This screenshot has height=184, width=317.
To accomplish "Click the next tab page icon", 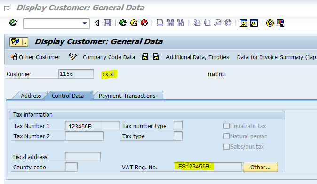I will (156, 56).
